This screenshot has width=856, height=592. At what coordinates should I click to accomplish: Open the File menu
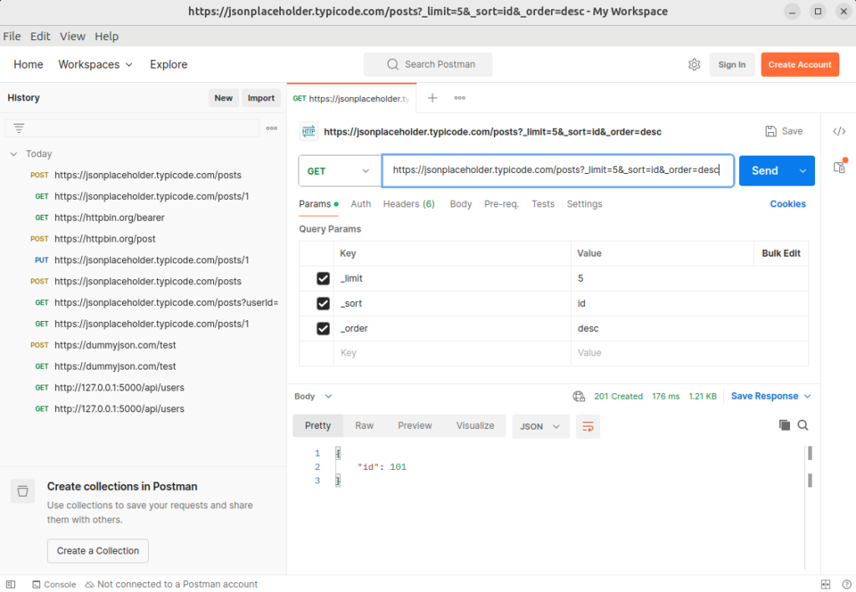pyautogui.click(x=12, y=37)
